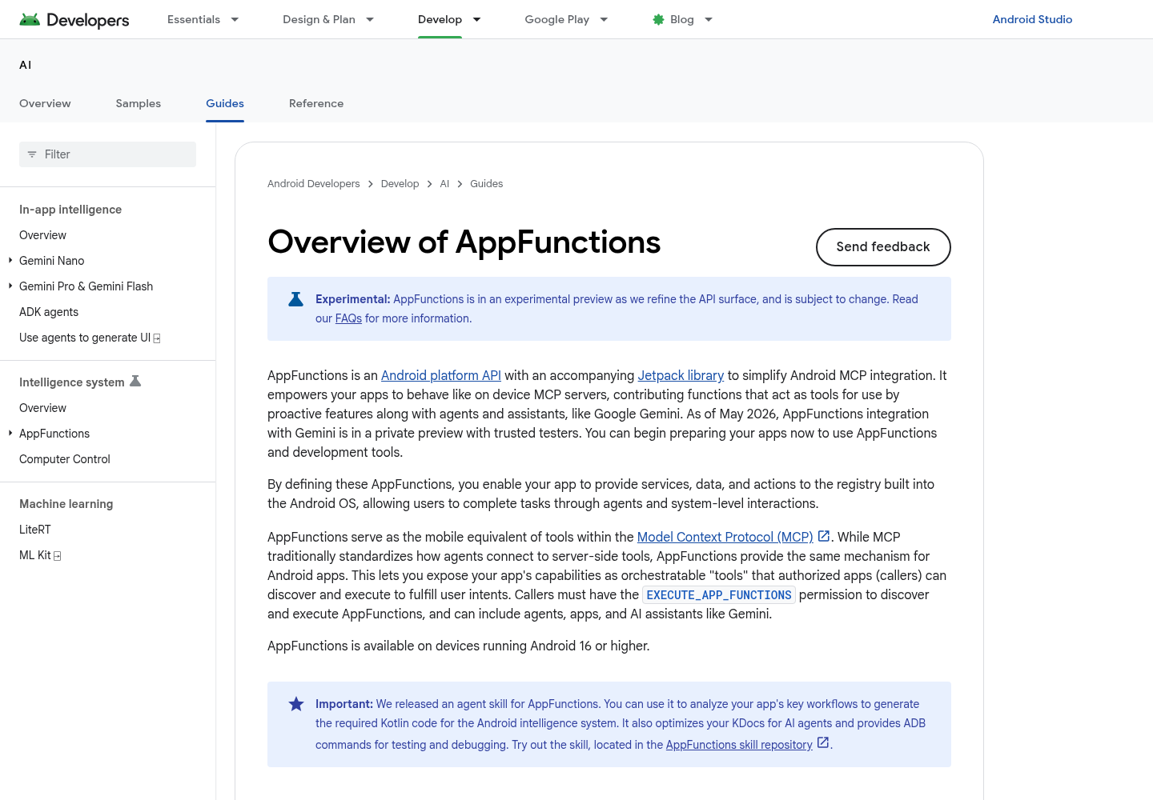Click the Android Developers logo

[x=74, y=20]
